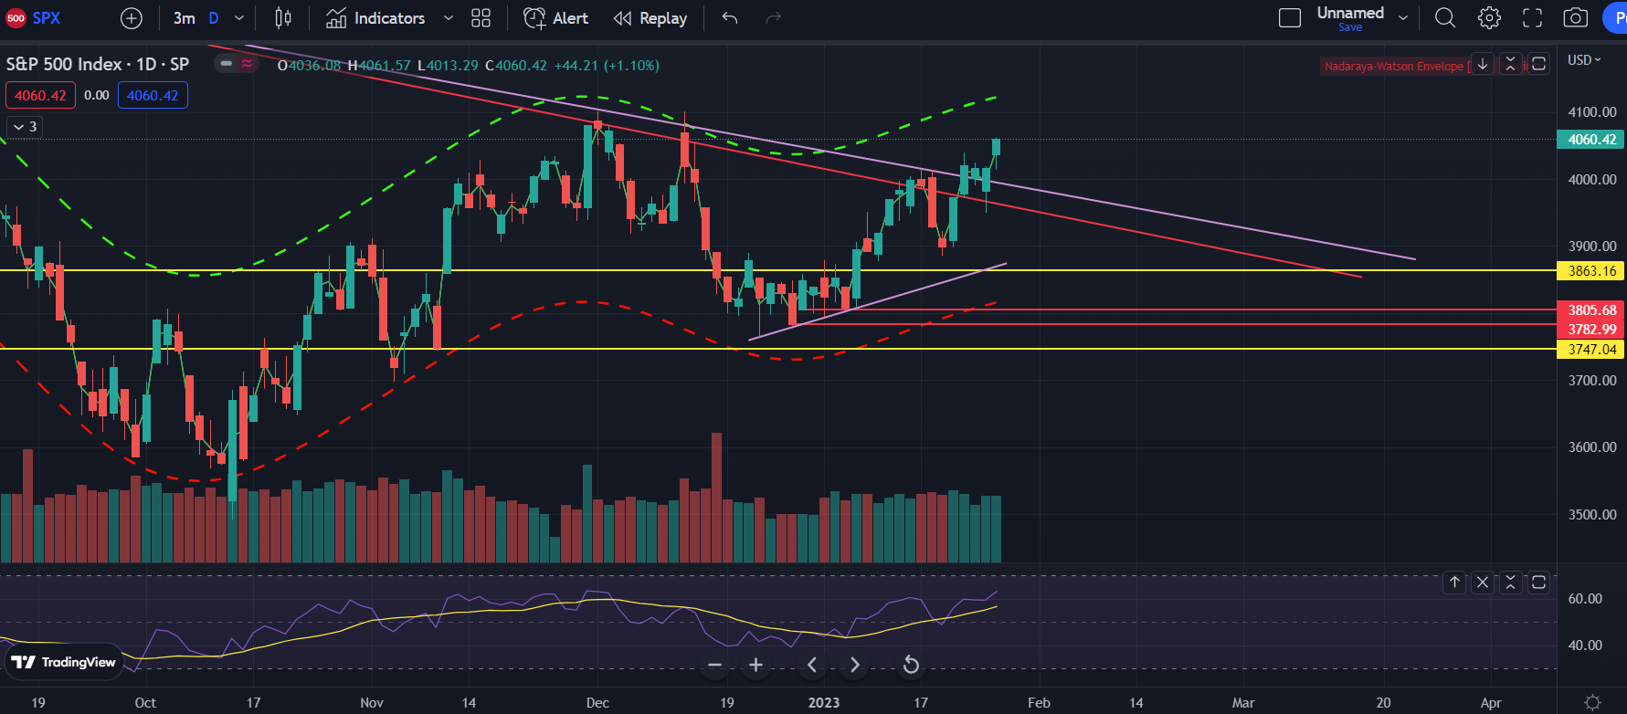Expand the Unnamed layout dropdown chevron
1627x714 pixels.
[1403, 18]
